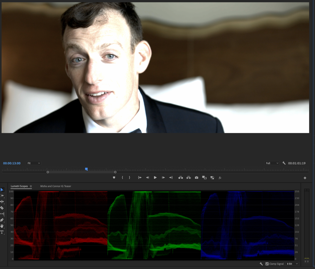Open the Fit zoom level dropdown
This screenshot has height=269, width=315.
point(33,163)
